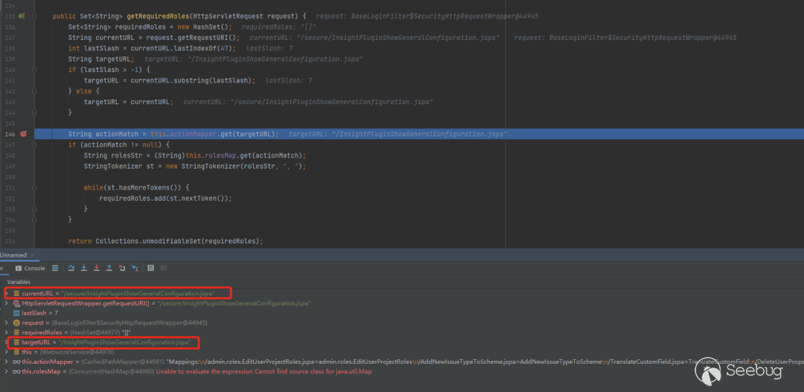This screenshot has height=392, width=804.
Task: Expand the this.rolesMap variable node
Action: 6,371
